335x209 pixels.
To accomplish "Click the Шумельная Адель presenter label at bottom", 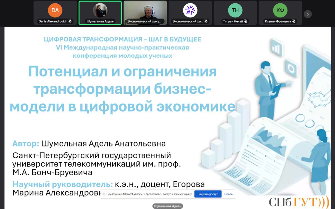I will [x=167, y=206].
